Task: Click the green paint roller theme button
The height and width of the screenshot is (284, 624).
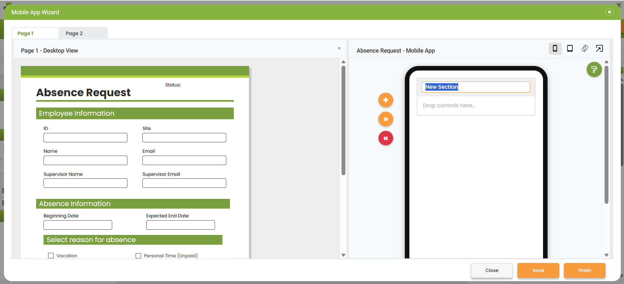Action: coord(594,69)
